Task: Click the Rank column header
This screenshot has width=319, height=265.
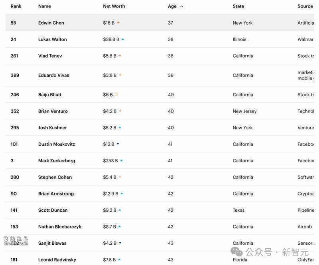Action: tap(16, 6)
